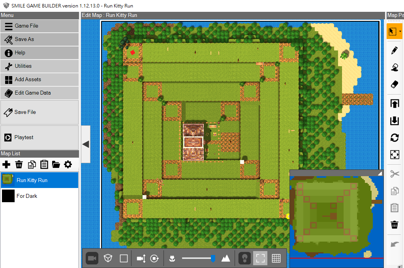Click the rotate refresh icon

395,138
